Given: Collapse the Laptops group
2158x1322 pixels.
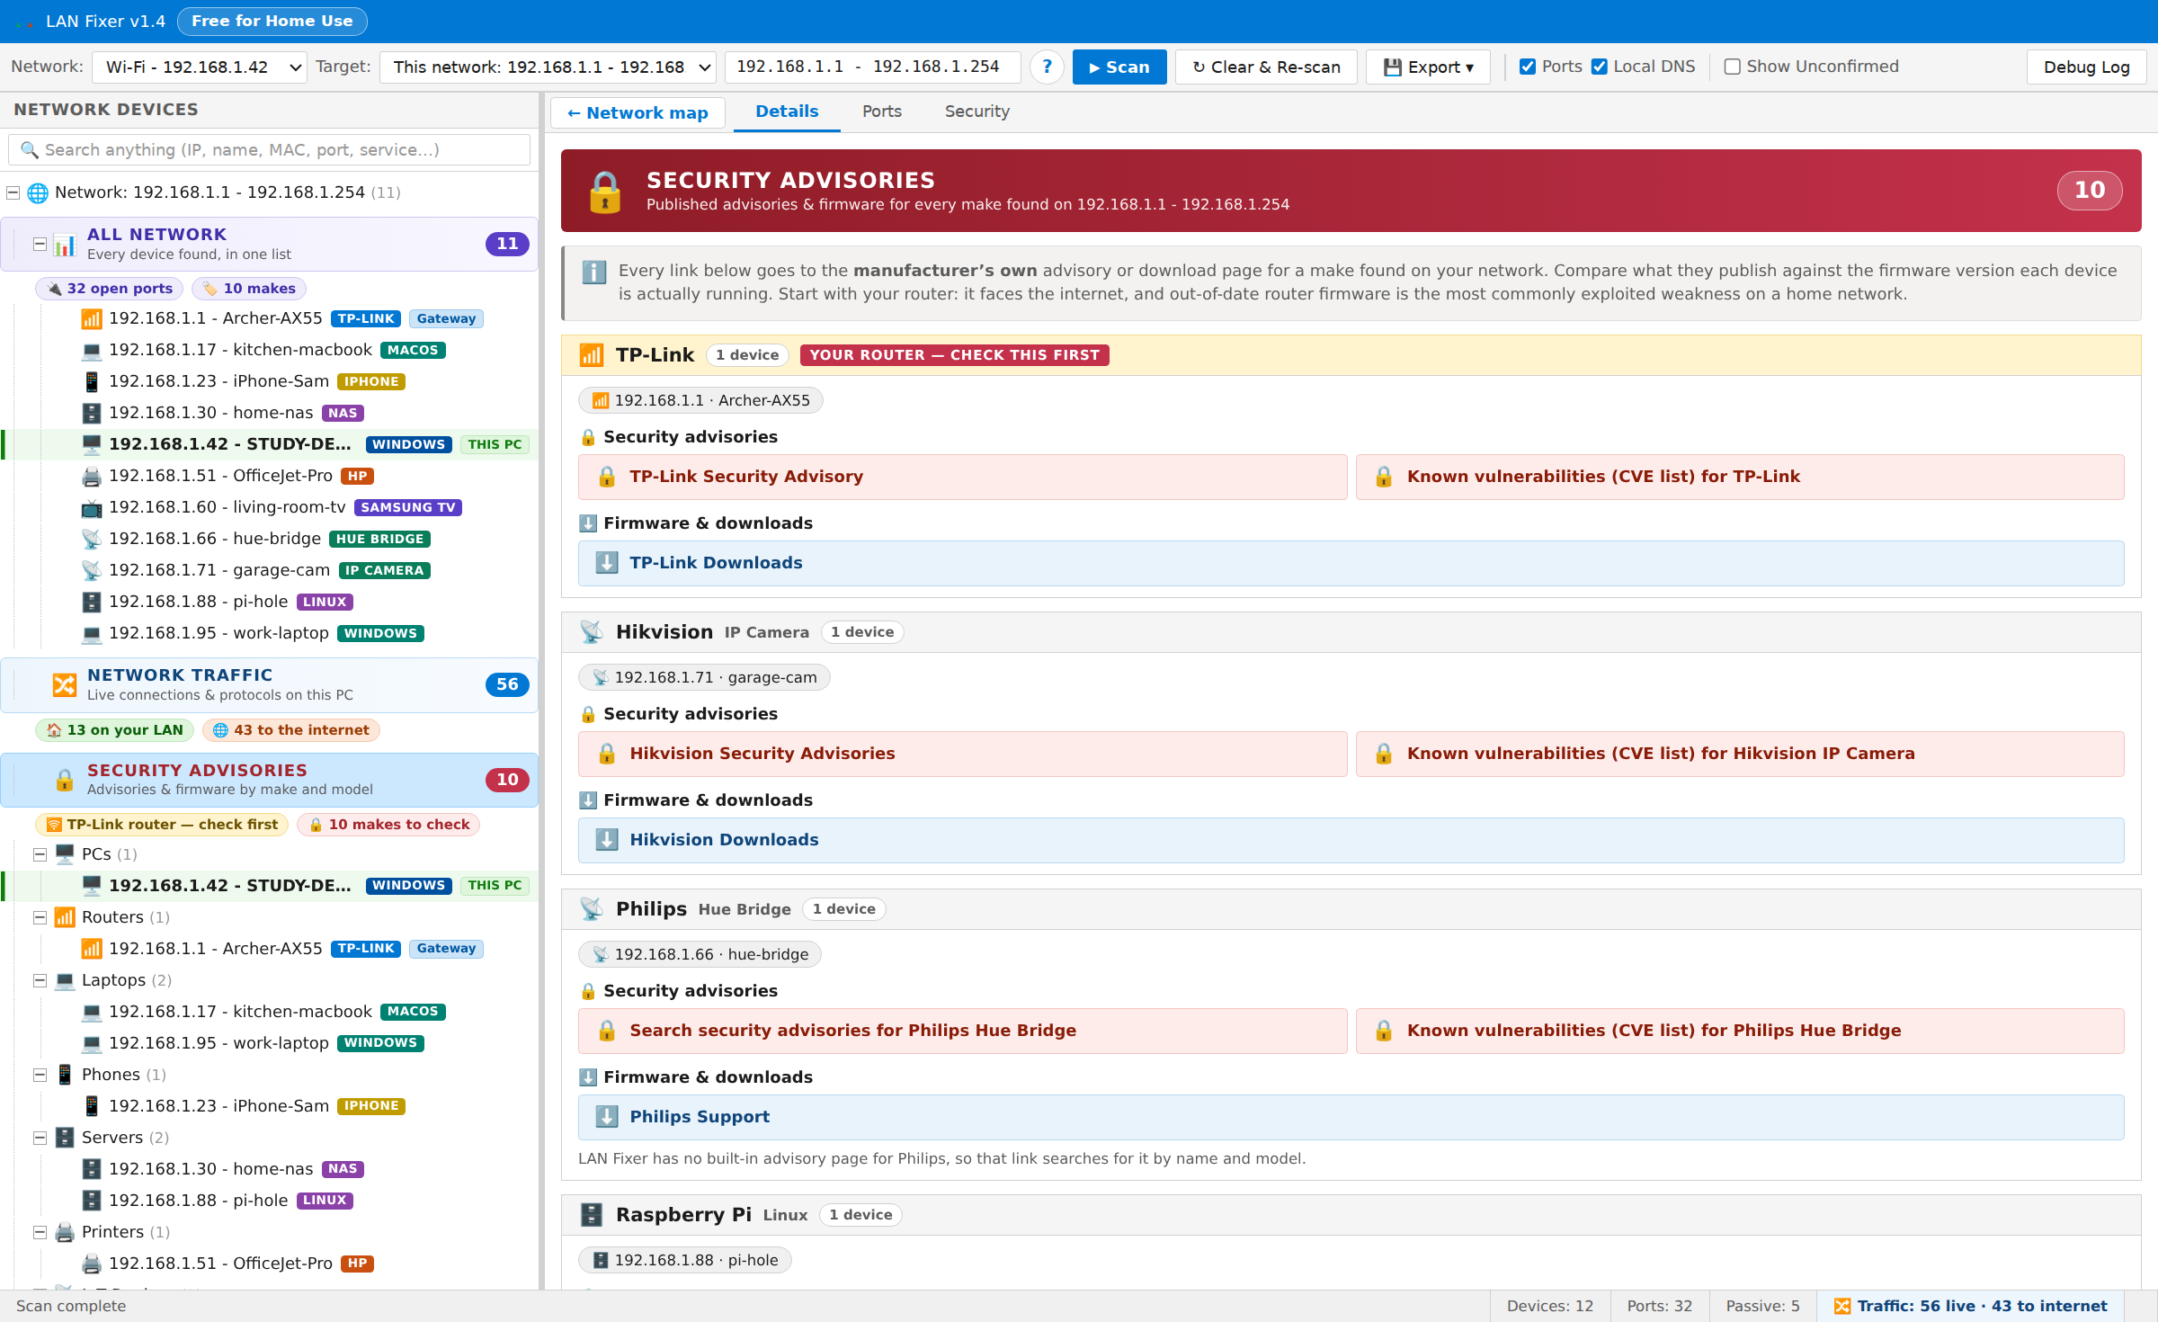Looking at the screenshot, I should click(x=40, y=981).
